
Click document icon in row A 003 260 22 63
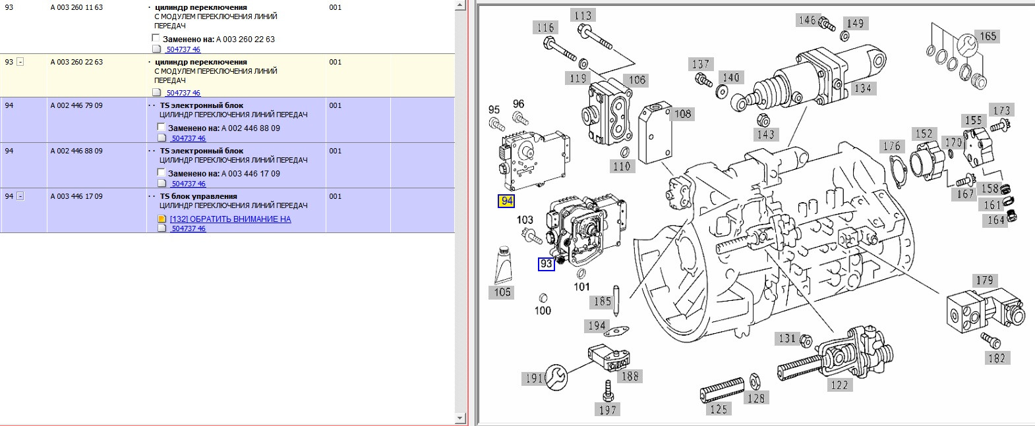click(x=156, y=93)
